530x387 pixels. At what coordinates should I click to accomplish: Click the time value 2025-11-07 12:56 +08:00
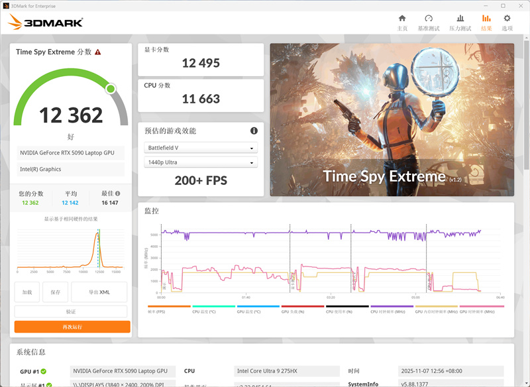click(451, 371)
